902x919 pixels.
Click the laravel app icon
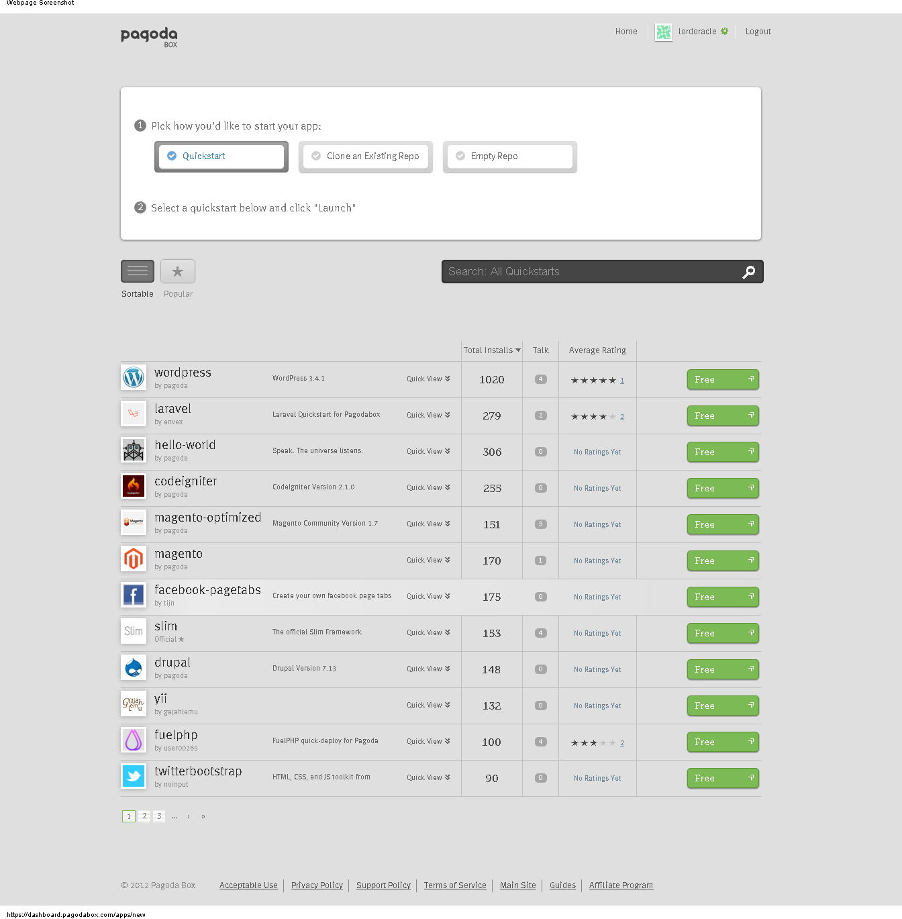pyautogui.click(x=134, y=414)
